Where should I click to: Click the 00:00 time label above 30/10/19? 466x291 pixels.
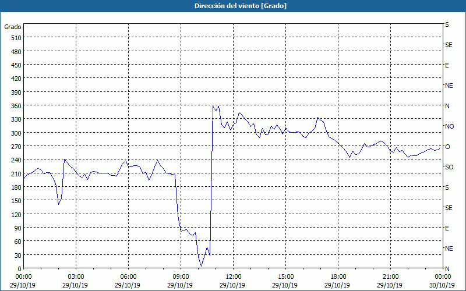[x=443, y=277]
